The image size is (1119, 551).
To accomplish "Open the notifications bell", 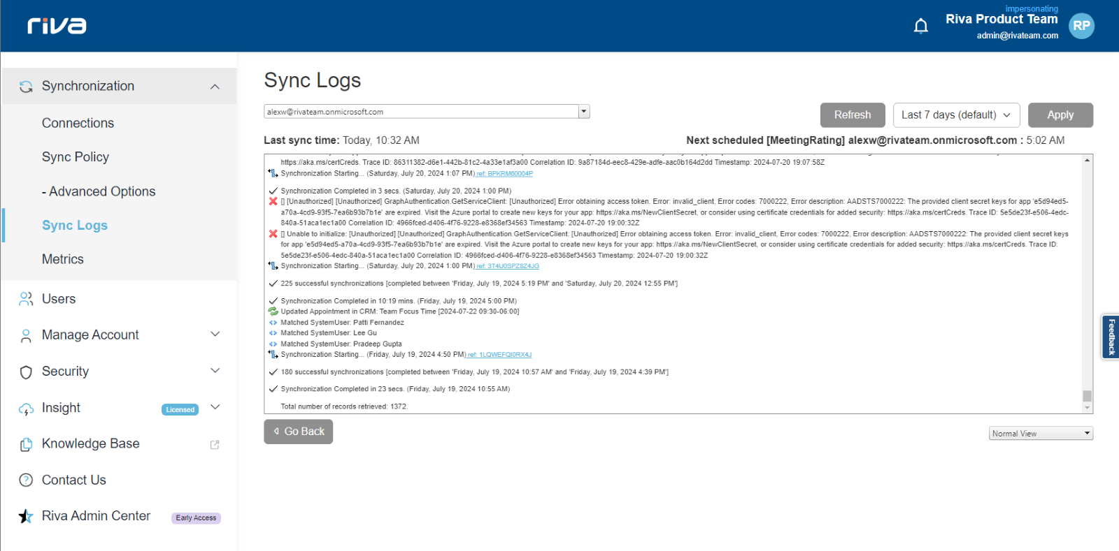I will click(x=921, y=26).
